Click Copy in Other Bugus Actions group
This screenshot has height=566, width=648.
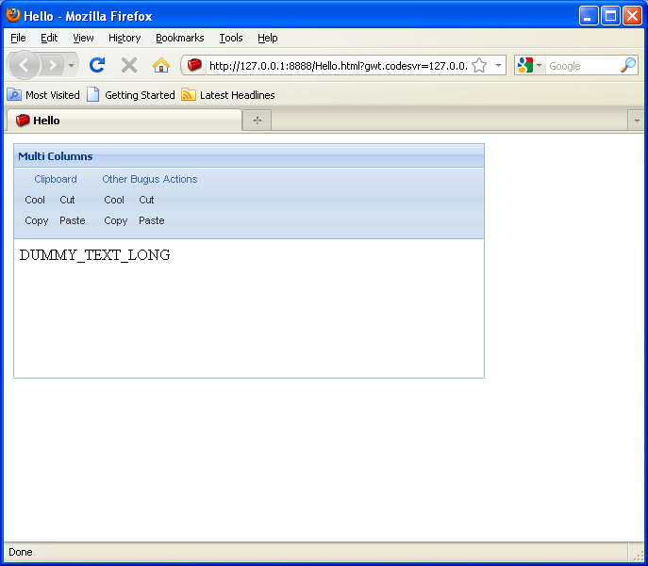click(x=116, y=220)
